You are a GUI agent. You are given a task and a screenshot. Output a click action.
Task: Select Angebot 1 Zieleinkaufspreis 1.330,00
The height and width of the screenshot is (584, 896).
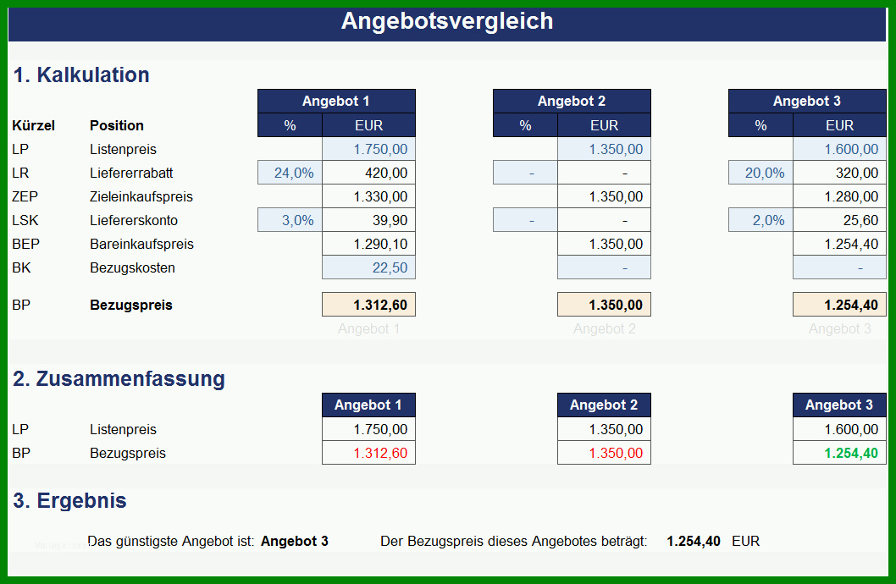click(368, 196)
